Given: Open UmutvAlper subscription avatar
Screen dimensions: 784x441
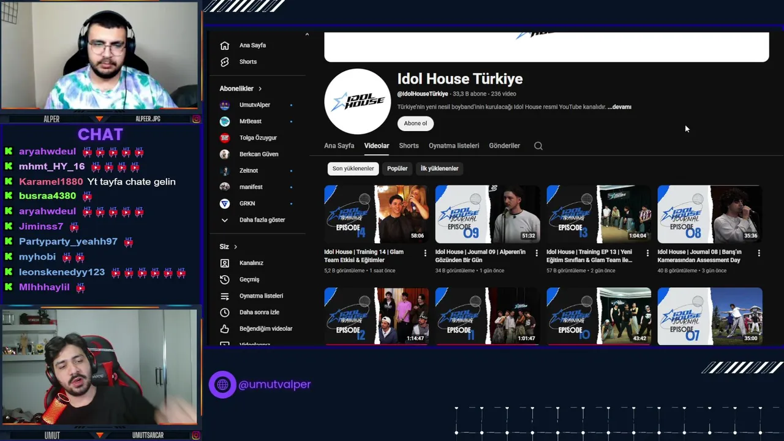Looking at the screenshot, I should coord(225,105).
